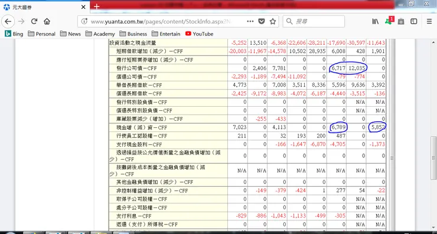
Task: Reload the current page
Action: pos(34,21)
